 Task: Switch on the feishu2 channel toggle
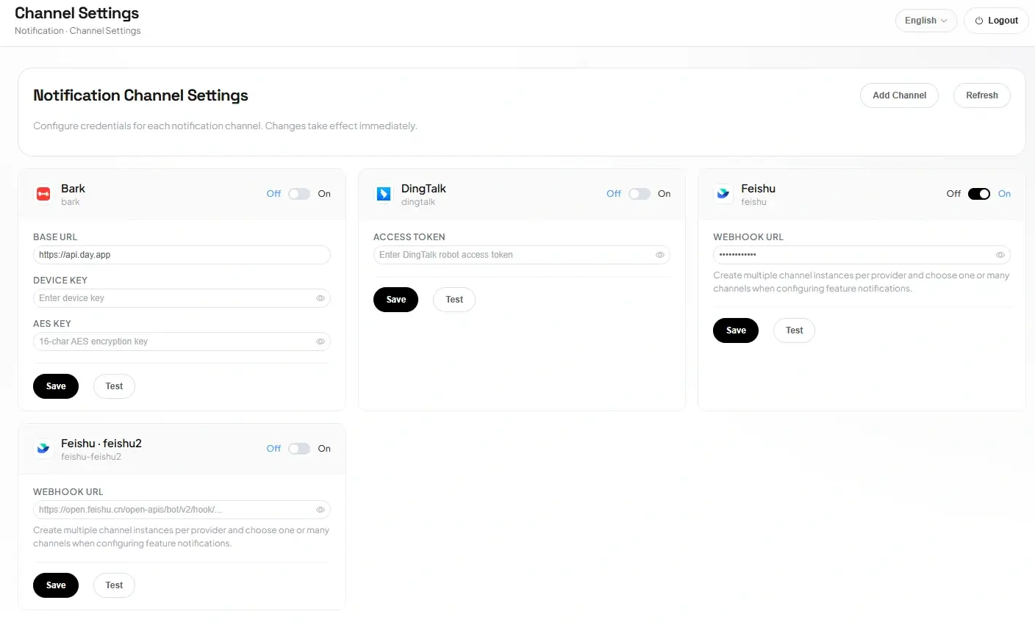[299, 449]
